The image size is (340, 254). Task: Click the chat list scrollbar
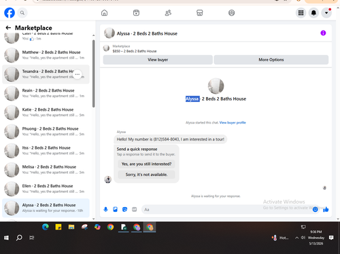(x=93, y=73)
